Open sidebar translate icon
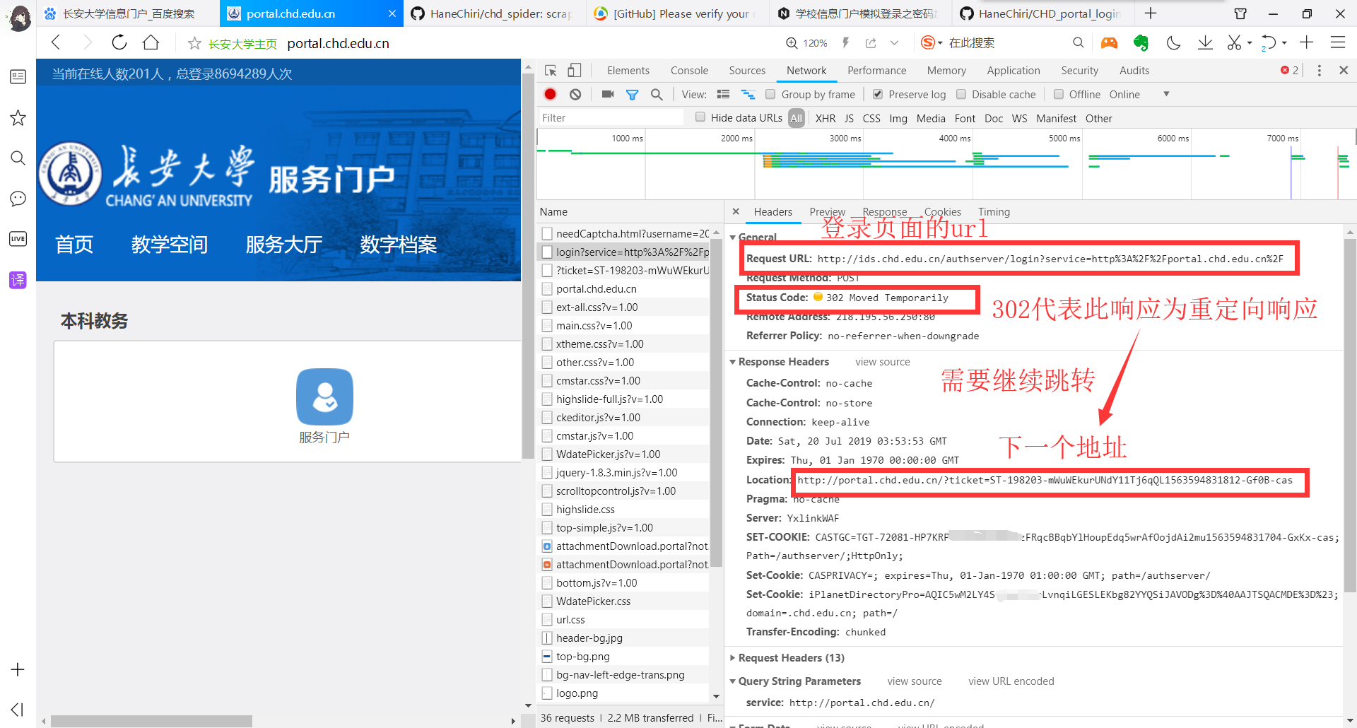This screenshot has height=728, width=1357. pos(18,280)
